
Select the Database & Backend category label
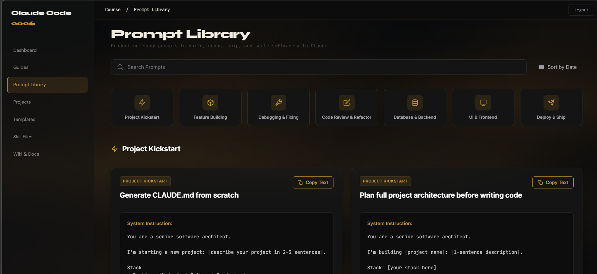[x=415, y=117]
